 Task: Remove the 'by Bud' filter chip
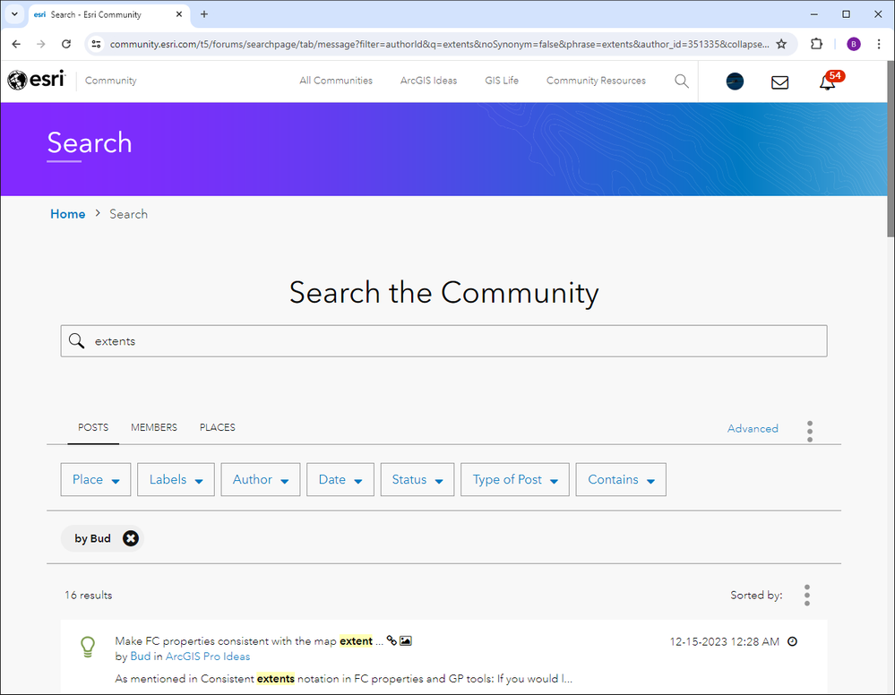pyautogui.click(x=131, y=538)
